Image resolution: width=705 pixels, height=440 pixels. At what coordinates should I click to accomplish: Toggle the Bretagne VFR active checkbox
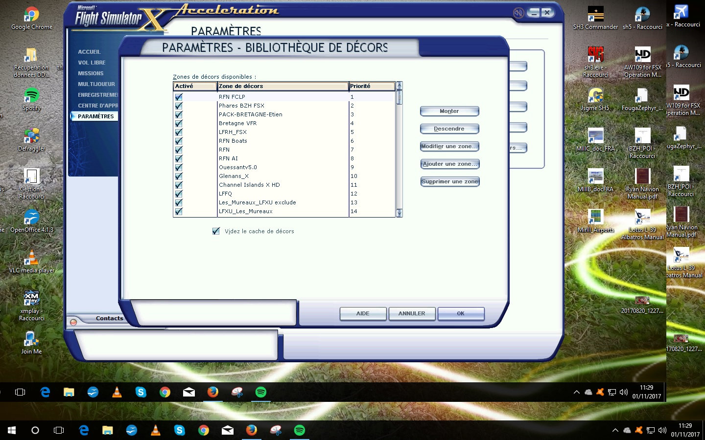point(179,123)
